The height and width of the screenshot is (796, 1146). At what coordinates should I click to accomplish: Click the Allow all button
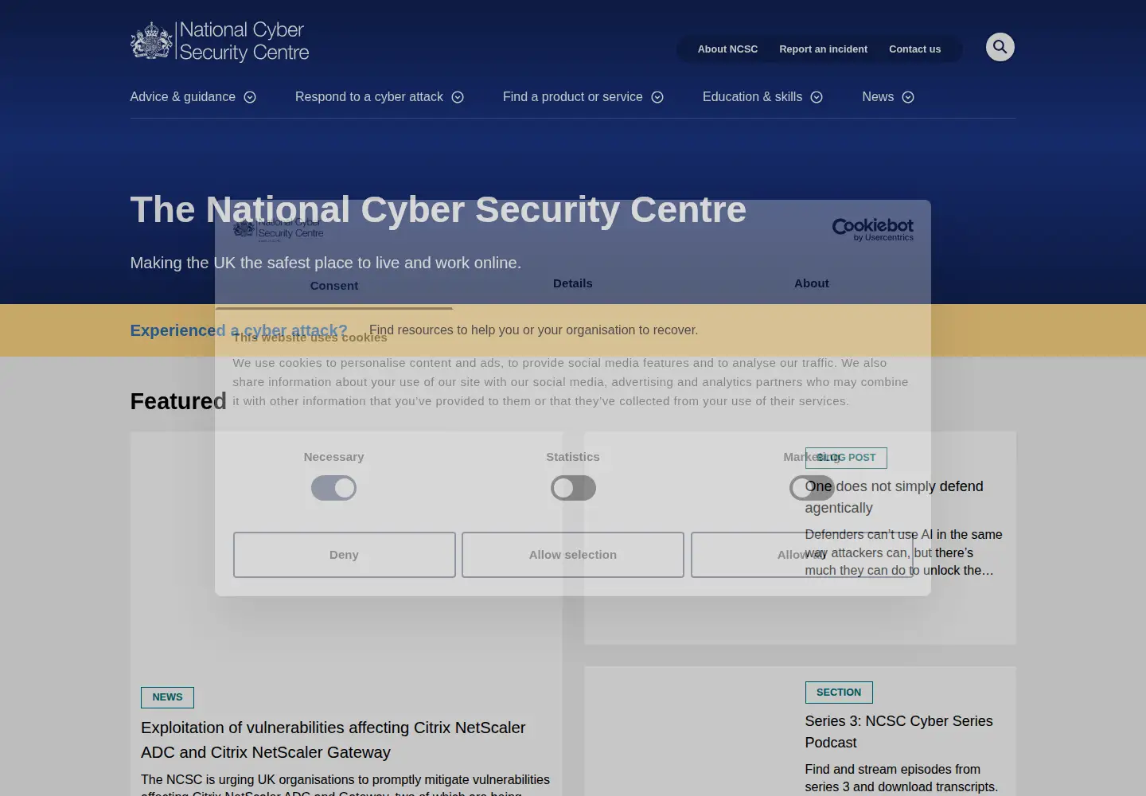pyautogui.click(x=802, y=555)
